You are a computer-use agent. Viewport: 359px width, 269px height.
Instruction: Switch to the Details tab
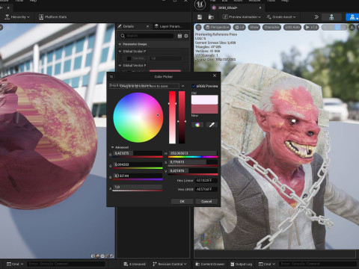pyautogui.click(x=129, y=26)
